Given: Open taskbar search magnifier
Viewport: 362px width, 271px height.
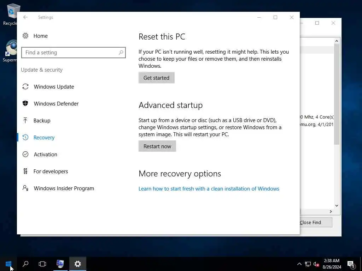Looking at the screenshot, I should click(25, 264).
